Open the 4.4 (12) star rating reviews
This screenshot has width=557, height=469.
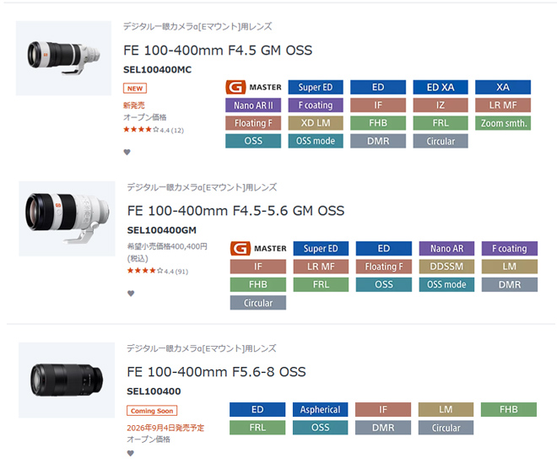154,130
